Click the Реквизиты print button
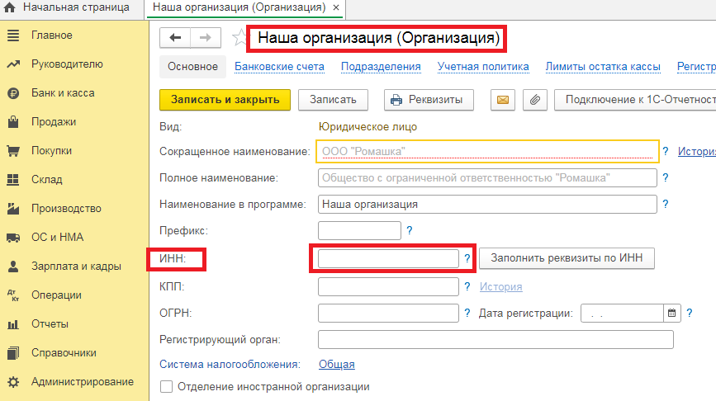Image resolution: width=716 pixels, height=401 pixels. (429, 100)
